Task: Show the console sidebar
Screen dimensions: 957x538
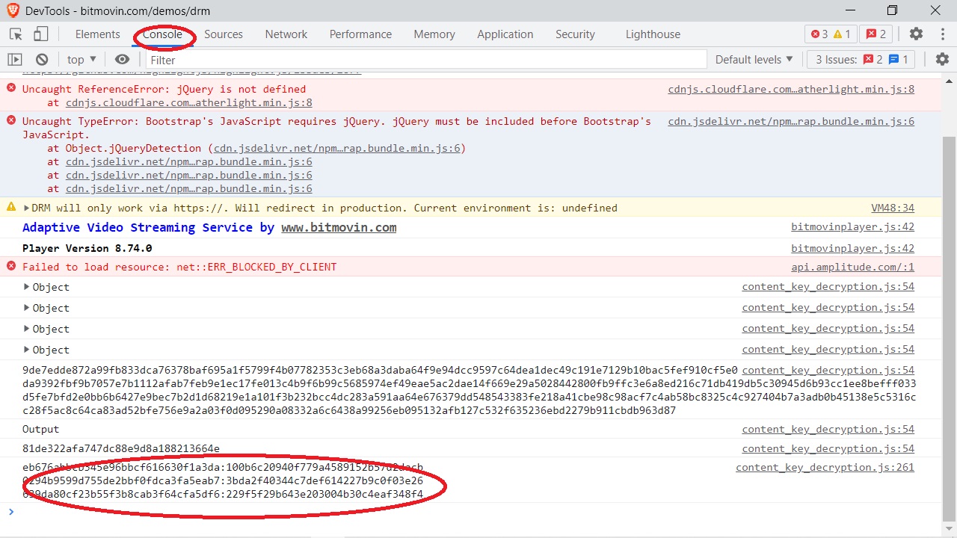Action: point(15,60)
